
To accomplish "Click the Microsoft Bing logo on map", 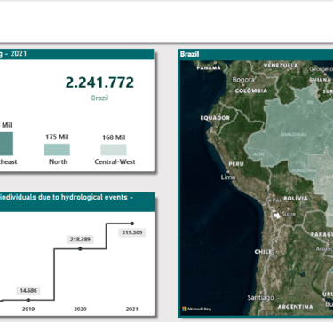I will point(196,309).
